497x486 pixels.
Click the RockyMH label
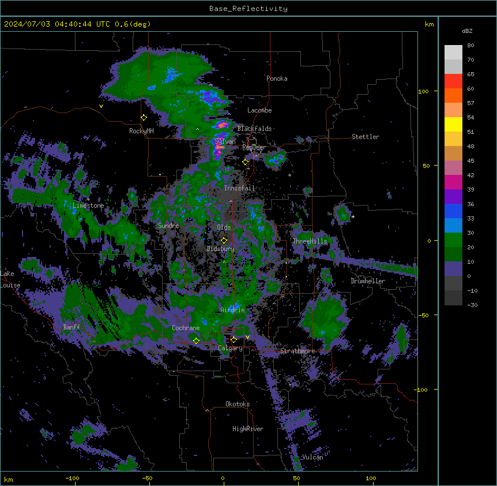[141, 131]
